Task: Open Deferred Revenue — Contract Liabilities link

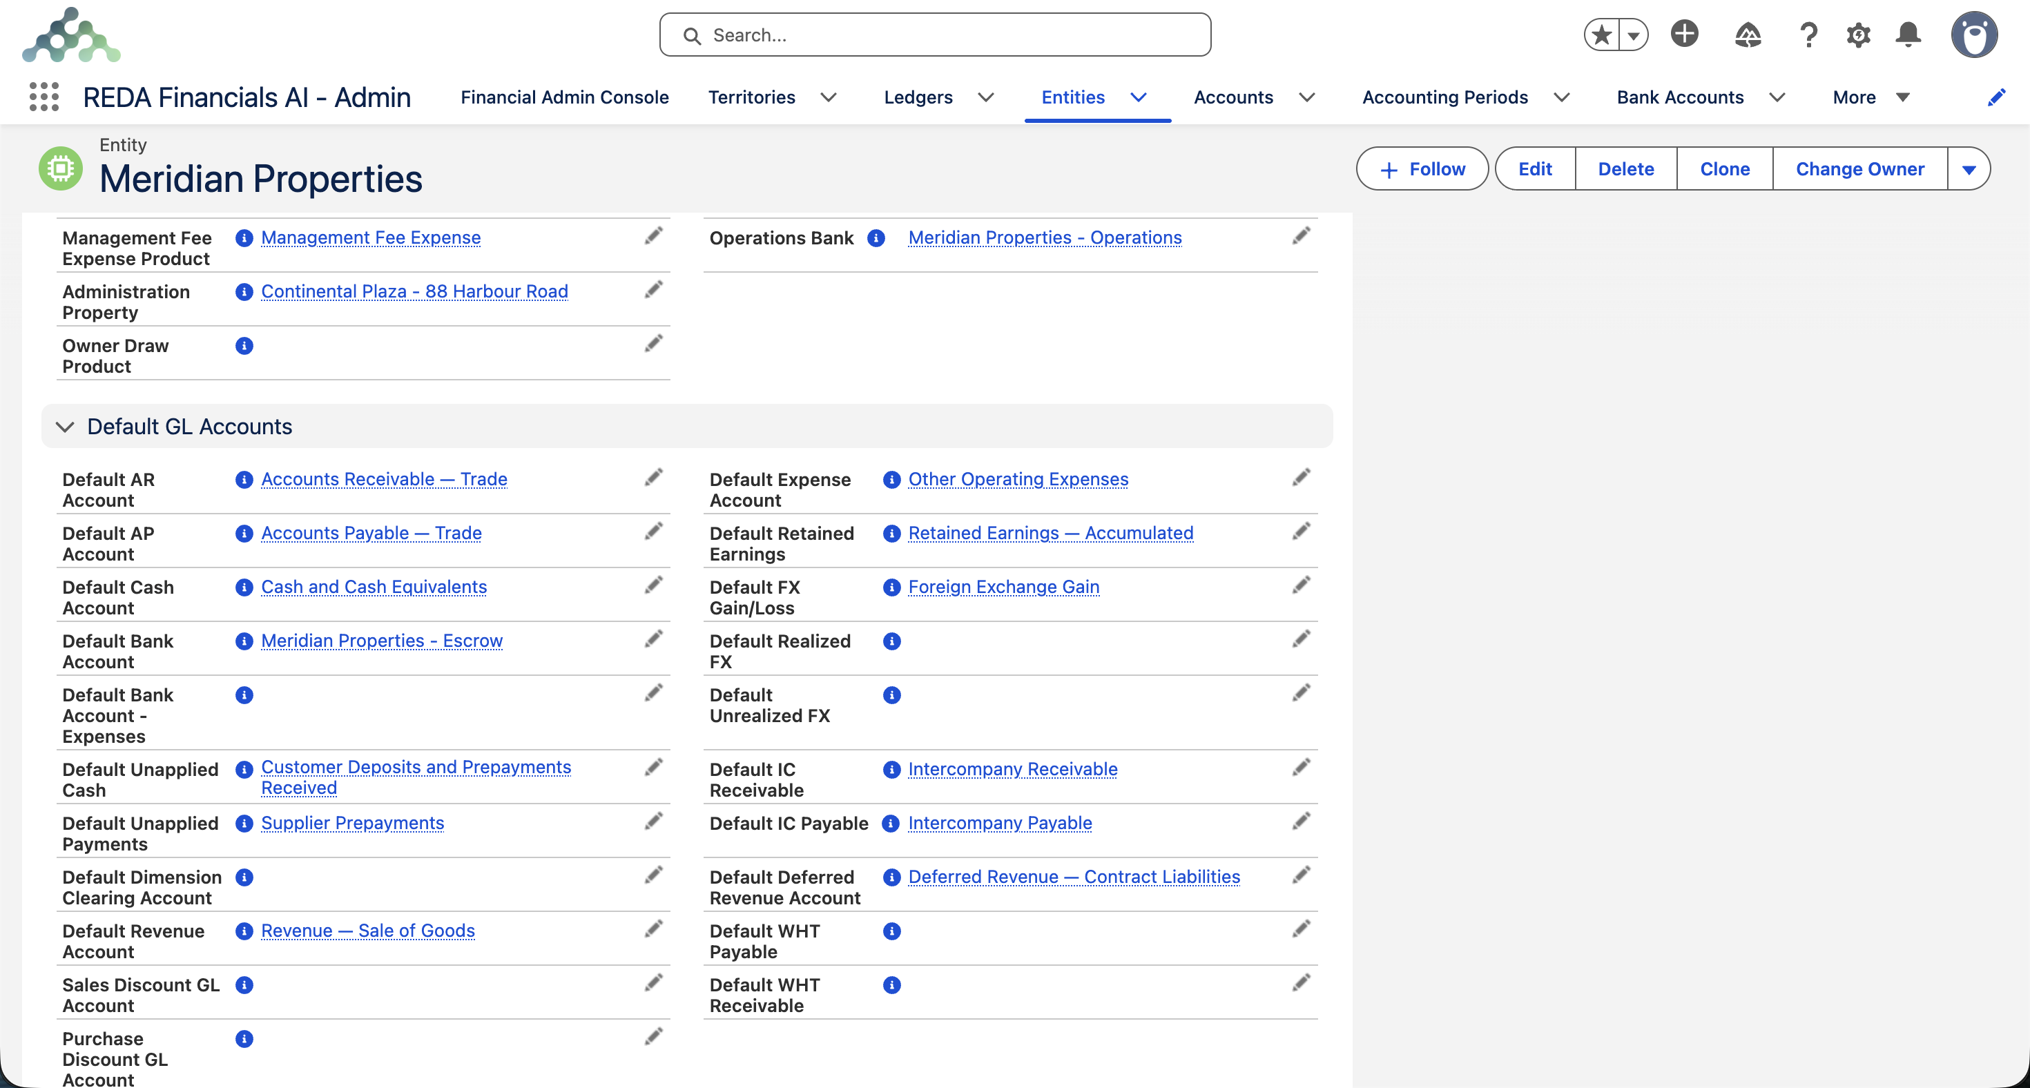Action: (x=1074, y=877)
